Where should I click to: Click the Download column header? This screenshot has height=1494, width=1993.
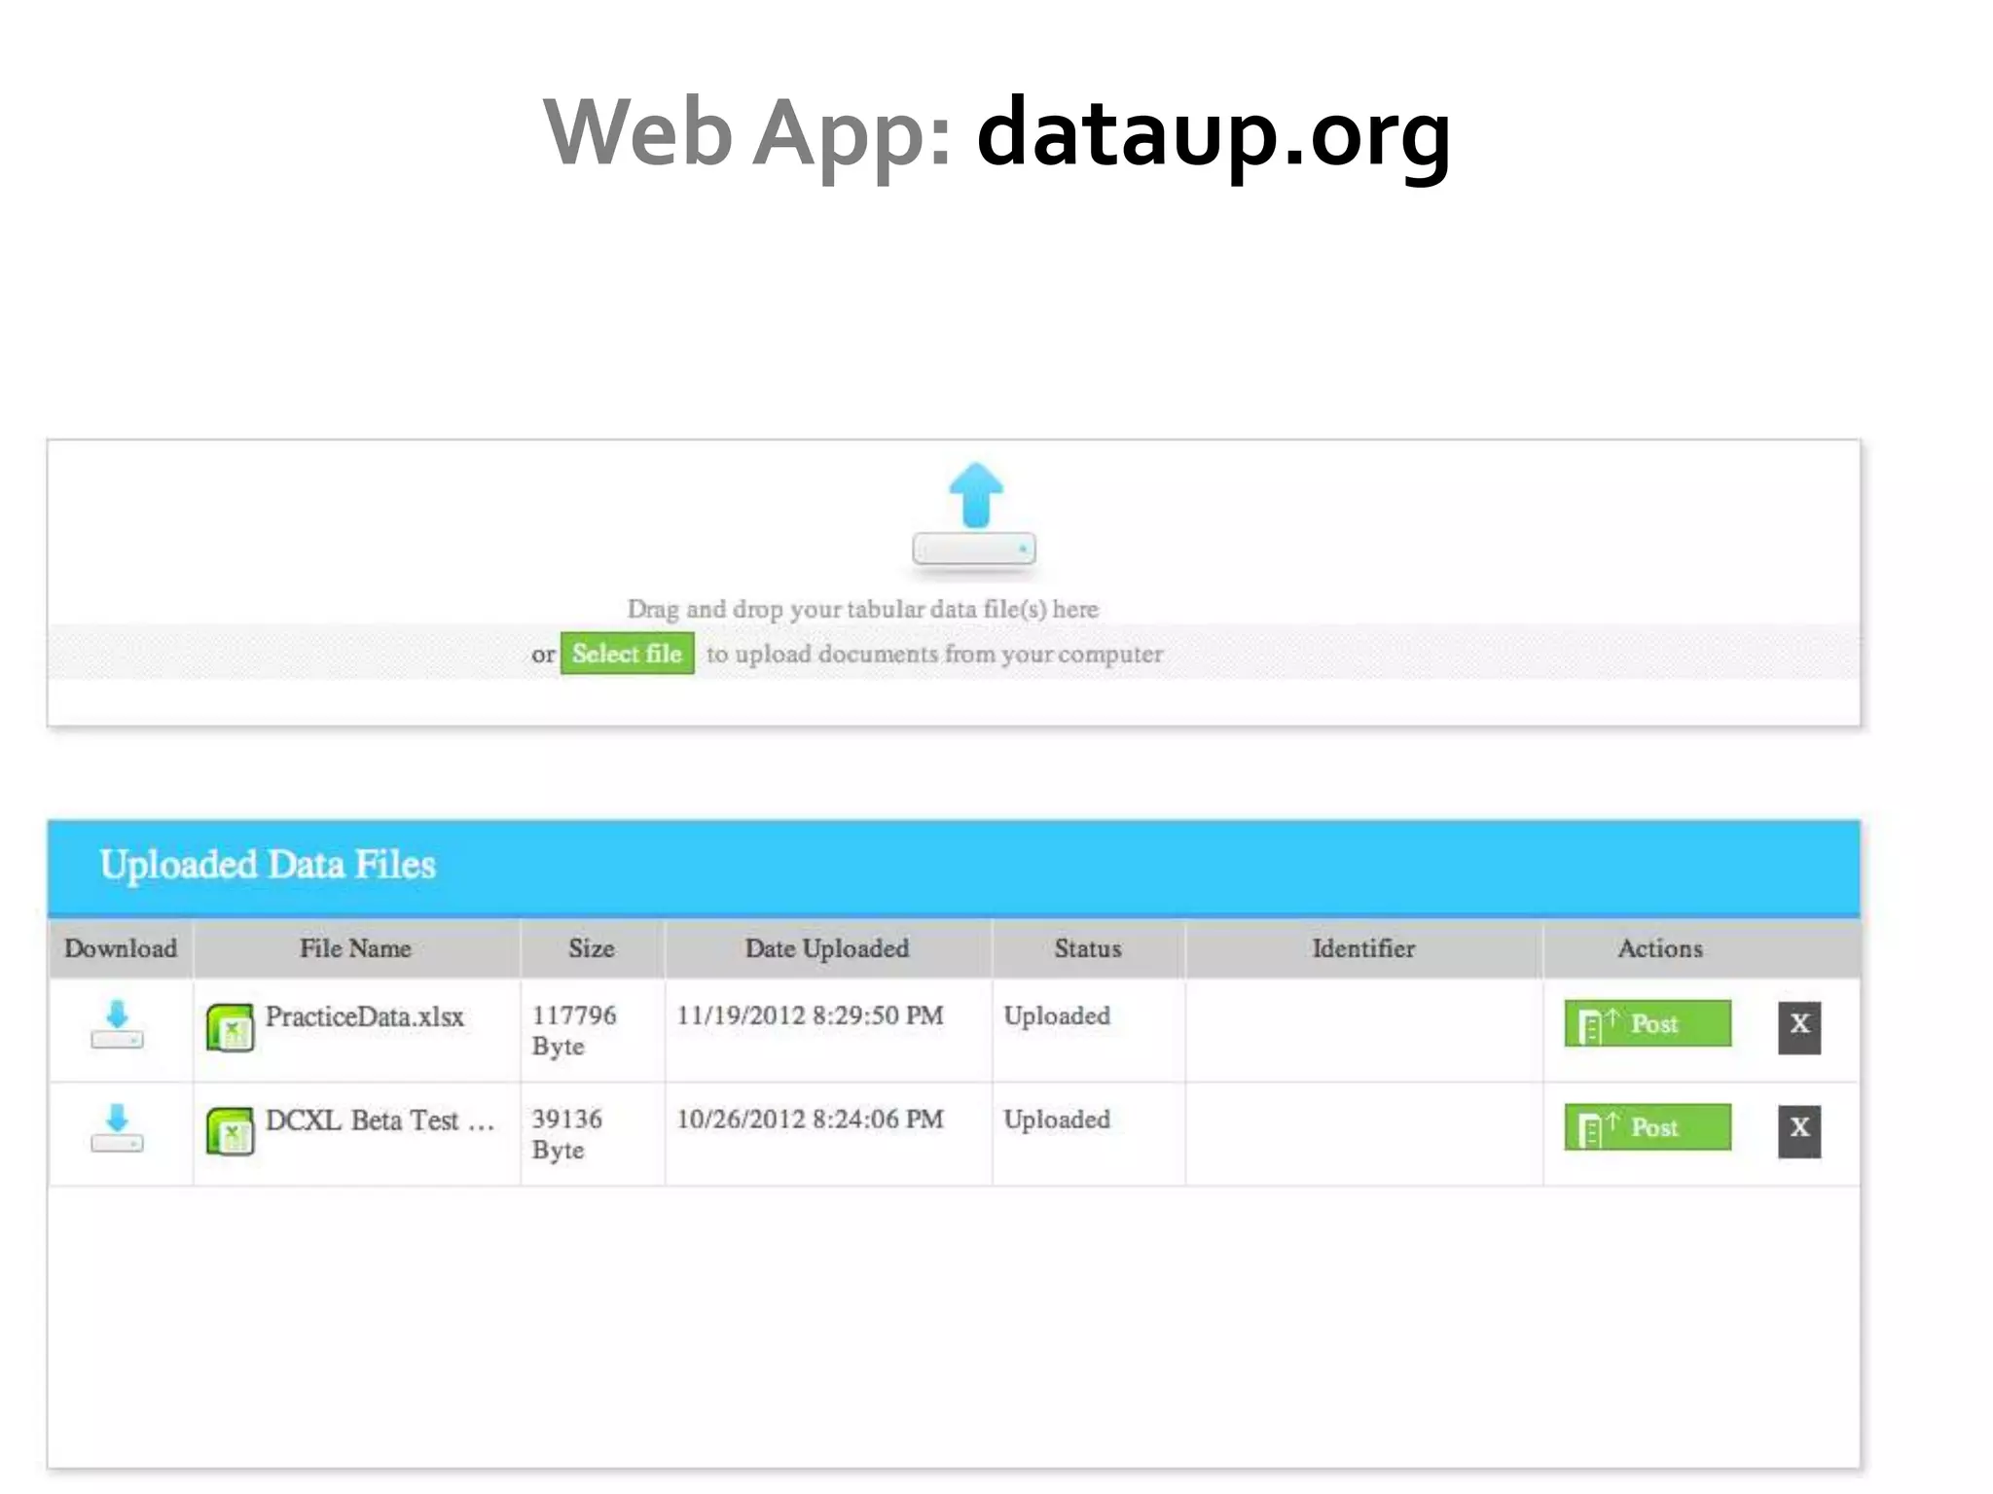[x=121, y=948]
